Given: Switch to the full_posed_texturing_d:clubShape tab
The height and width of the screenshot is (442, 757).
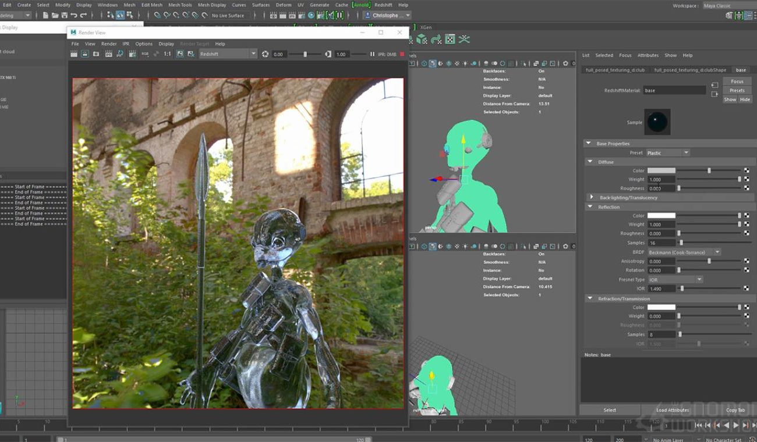Looking at the screenshot, I should (690, 70).
